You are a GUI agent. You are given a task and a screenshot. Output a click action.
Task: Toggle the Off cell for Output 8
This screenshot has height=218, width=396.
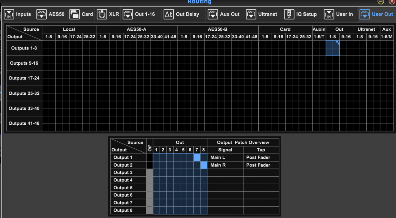click(x=149, y=210)
